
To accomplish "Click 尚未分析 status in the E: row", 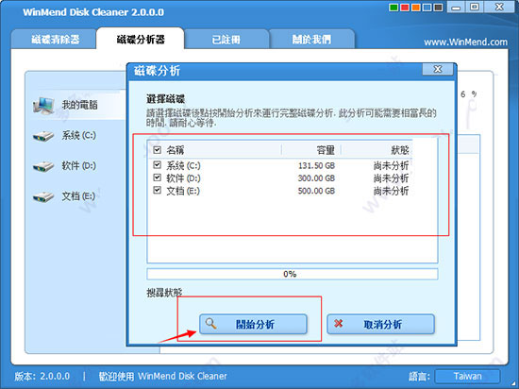I will pyautogui.click(x=392, y=191).
